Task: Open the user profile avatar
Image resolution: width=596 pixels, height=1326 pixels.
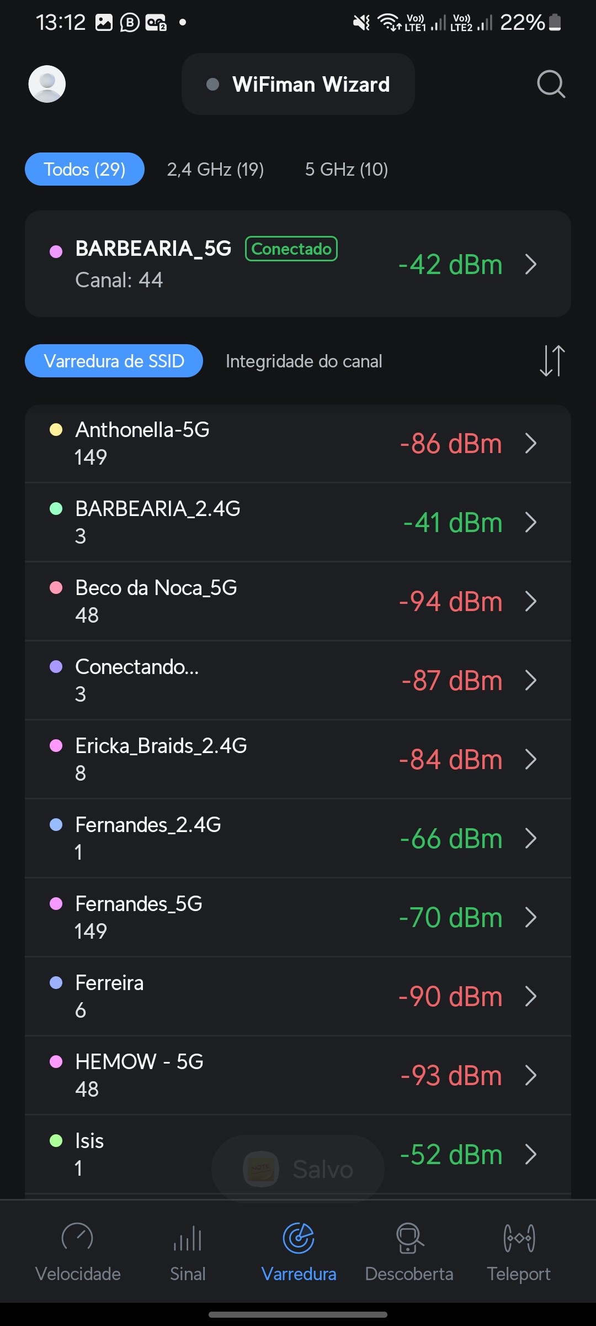Action: coord(47,84)
